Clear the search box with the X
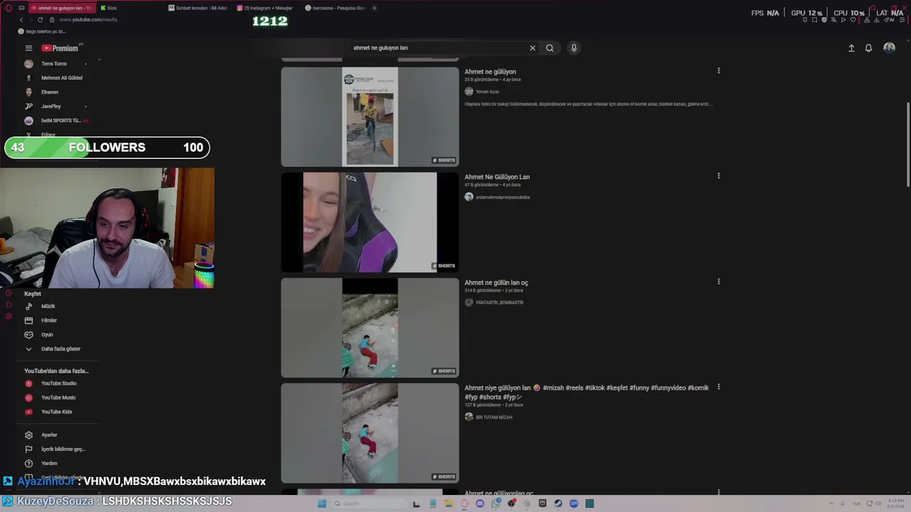Screen dimensions: 911x512 (532, 48)
